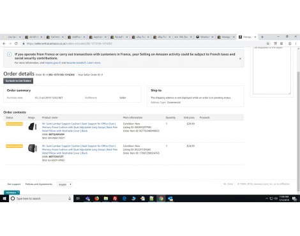Click the microphone icon in taskbar search
Viewport: 300px width, 236px height.
click(70, 198)
